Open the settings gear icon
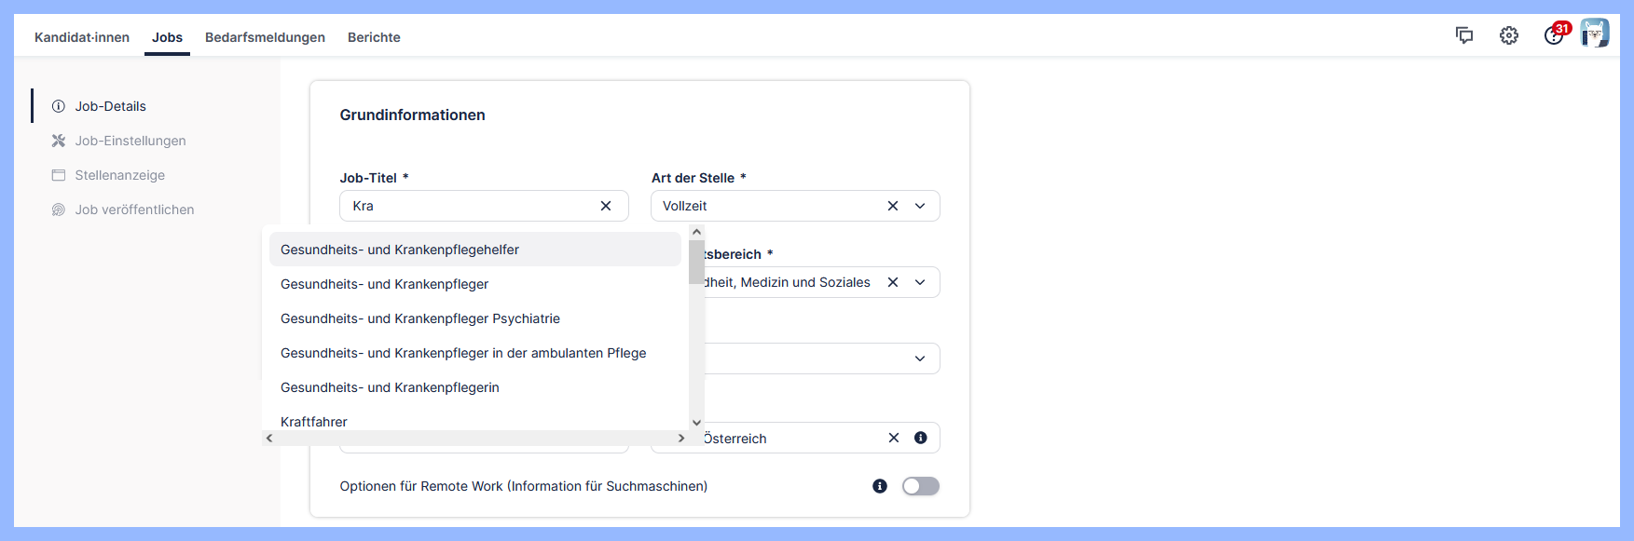Image resolution: width=1634 pixels, height=541 pixels. 1509,35
